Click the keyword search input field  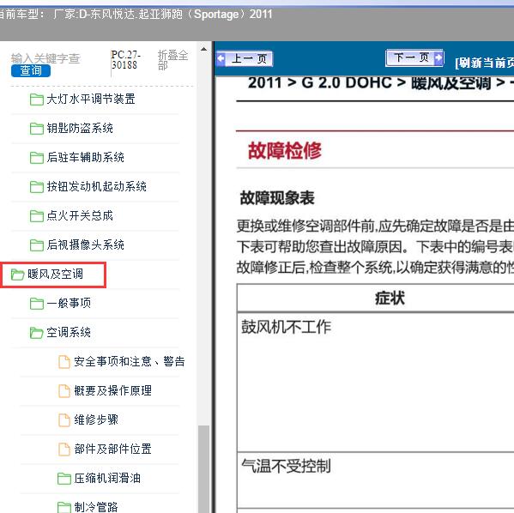point(45,58)
